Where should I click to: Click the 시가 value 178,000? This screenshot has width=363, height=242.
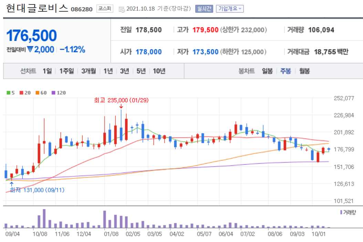point(149,52)
